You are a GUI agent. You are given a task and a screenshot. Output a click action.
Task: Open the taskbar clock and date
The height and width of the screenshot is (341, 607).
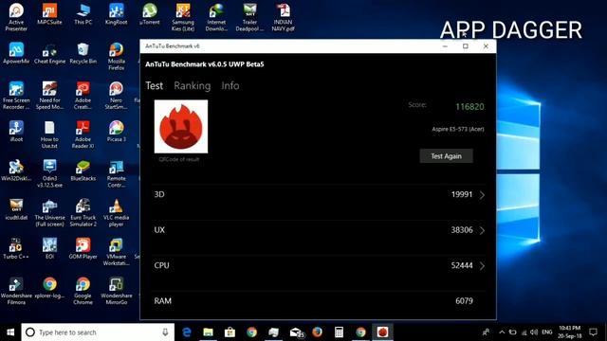(x=569, y=332)
